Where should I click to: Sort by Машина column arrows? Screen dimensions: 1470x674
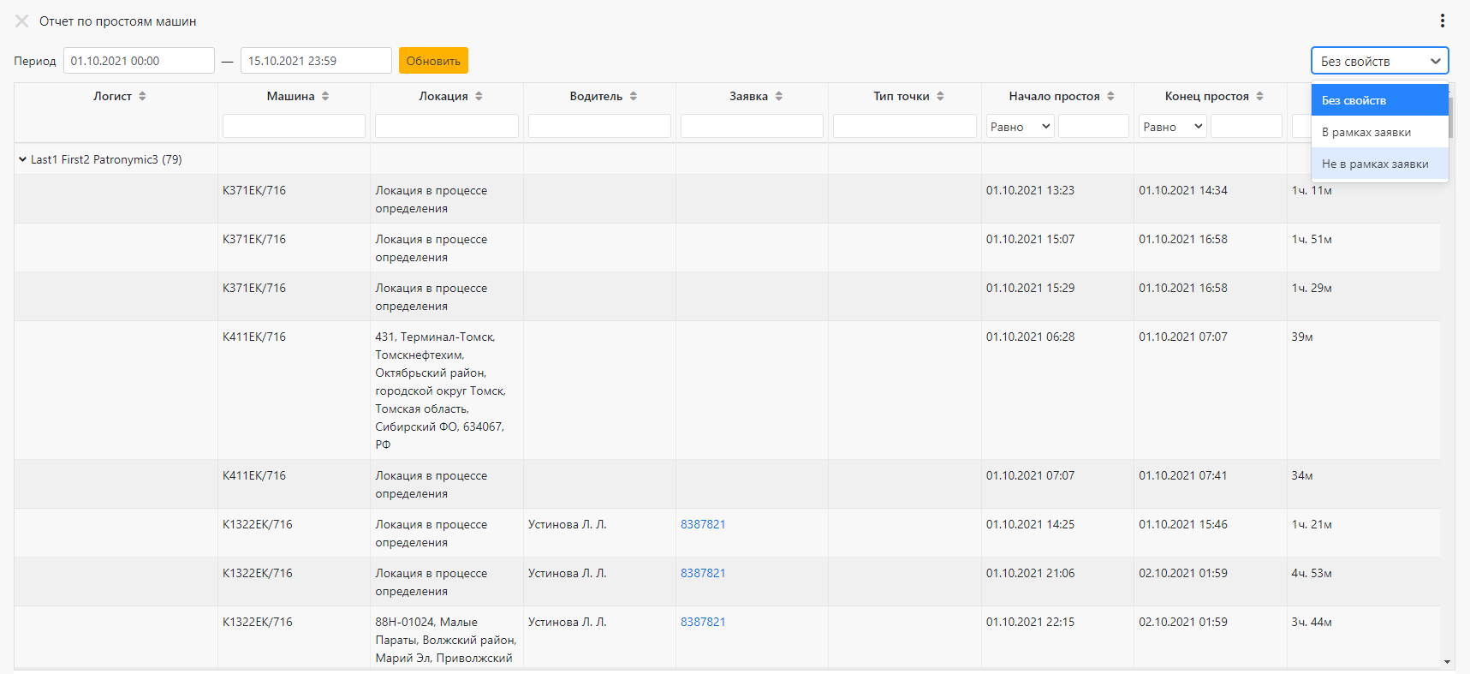pos(325,96)
